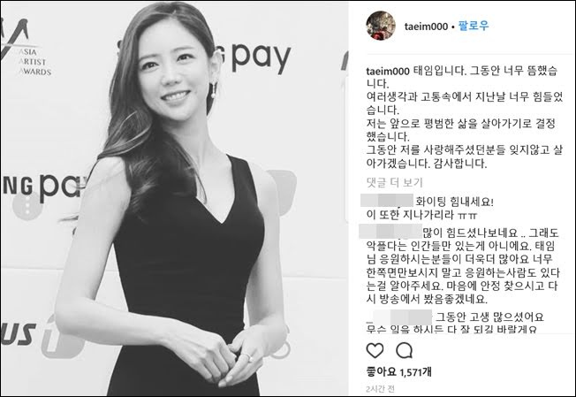This screenshot has height=397, width=576.
Task: Open taeim000 username in the post header
Action: point(426,27)
